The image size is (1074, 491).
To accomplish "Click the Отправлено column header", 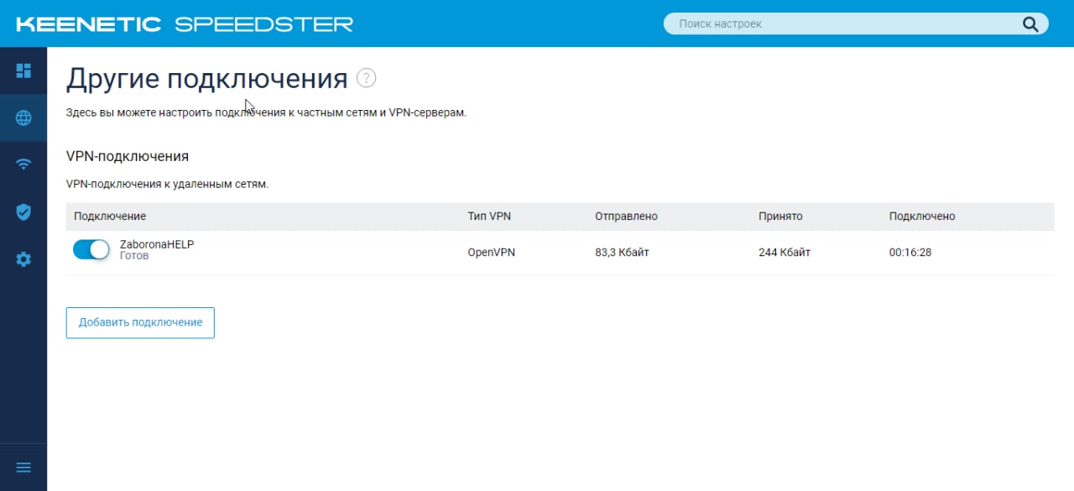I will (626, 217).
